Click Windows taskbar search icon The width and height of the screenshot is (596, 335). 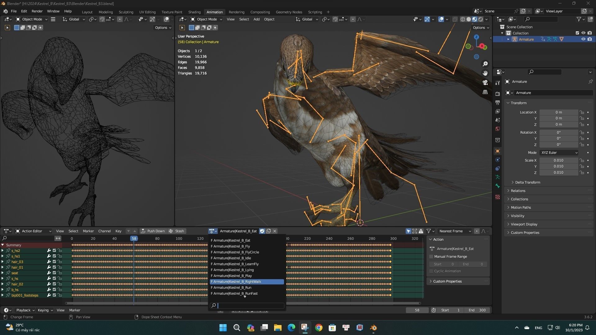click(x=237, y=328)
